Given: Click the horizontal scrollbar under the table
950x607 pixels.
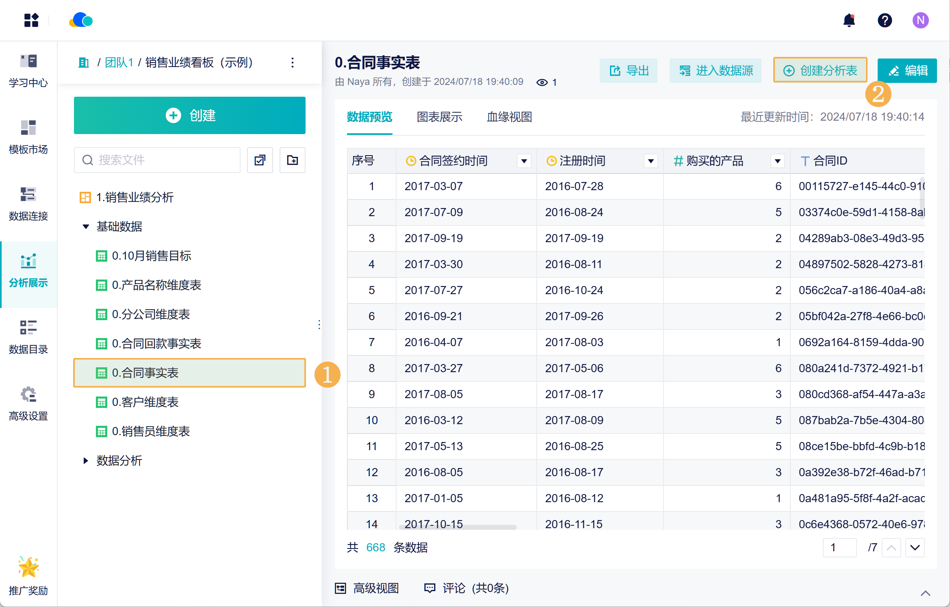Looking at the screenshot, I should (458, 527).
